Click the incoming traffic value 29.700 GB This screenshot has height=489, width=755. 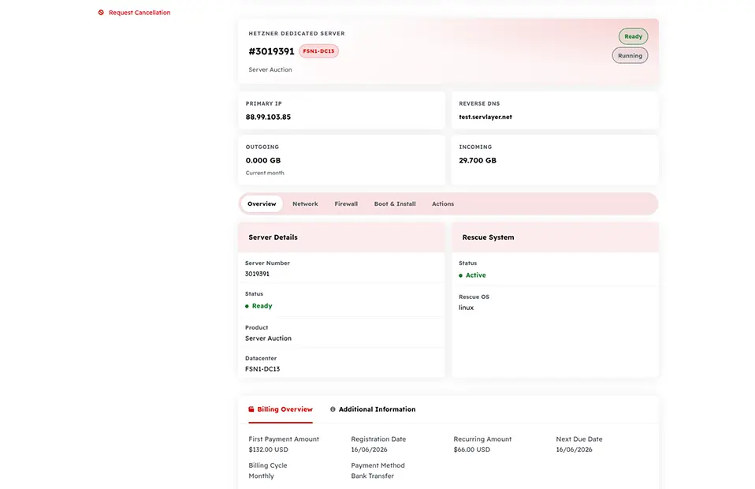coord(478,160)
